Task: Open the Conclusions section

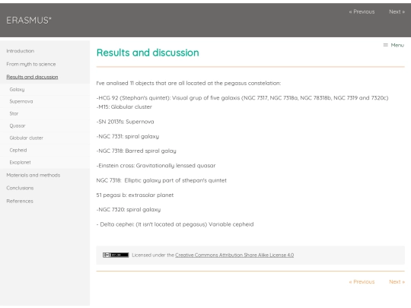Action: click(20, 188)
